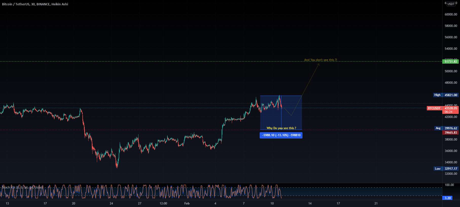The height and width of the screenshot is (207, 460).
Task: Select the 56000.00 price axis label
Action: tap(451, 37)
